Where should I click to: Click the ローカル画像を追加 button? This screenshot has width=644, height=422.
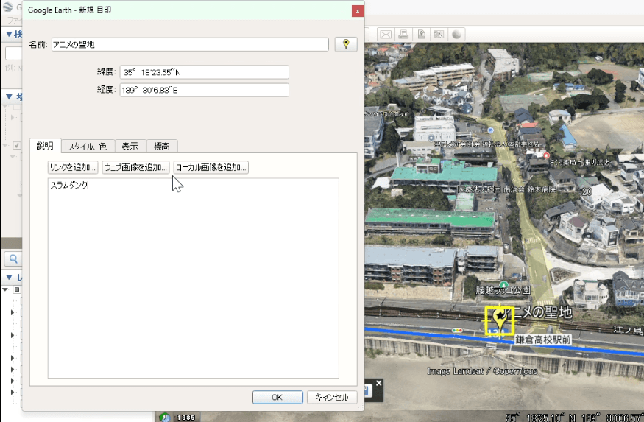pyautogui.click(x=211, y=167)
